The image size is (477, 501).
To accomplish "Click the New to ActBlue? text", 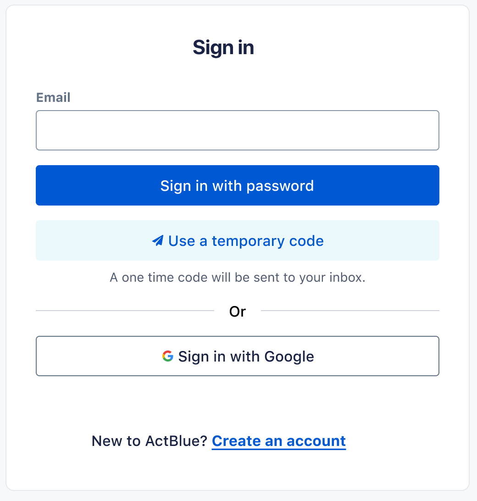I will [x=150, y=441].
